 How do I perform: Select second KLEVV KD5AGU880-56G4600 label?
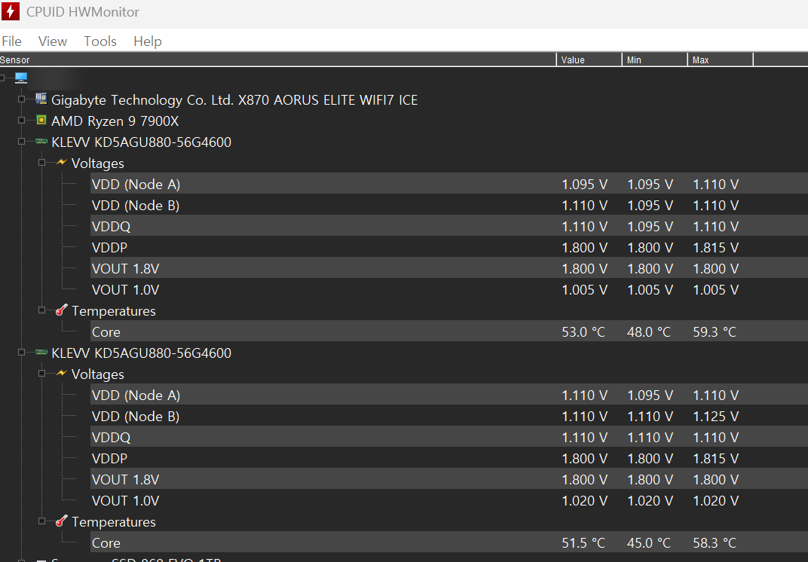[x=141, y=353]
